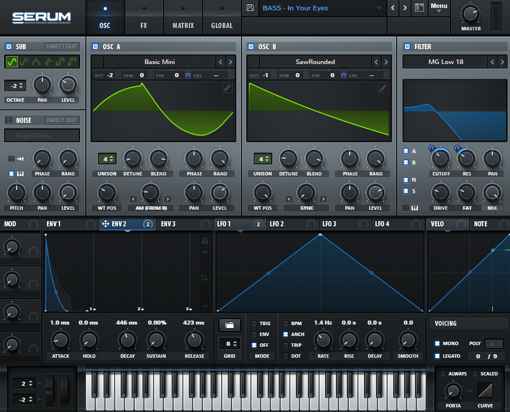The image size is (510, 412).
Task: Open the OSC A wavetable pencil editor
Action: click(227, 87)
